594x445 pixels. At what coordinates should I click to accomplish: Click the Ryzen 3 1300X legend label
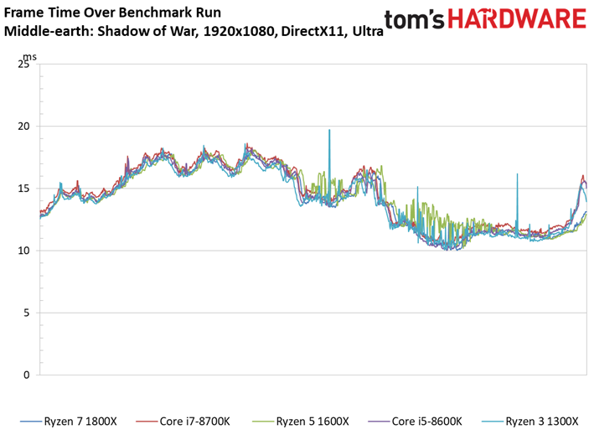pos(542,422)
